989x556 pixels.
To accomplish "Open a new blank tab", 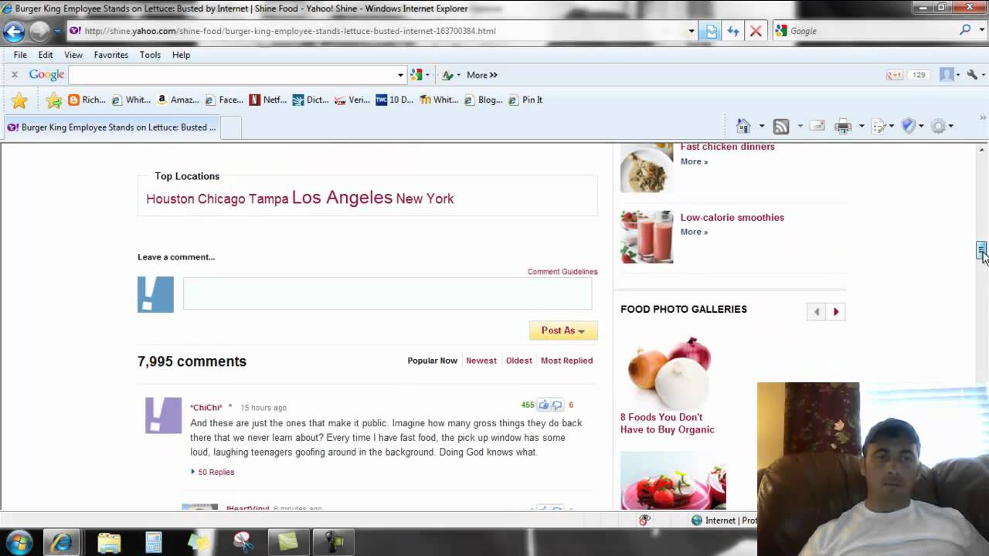I will coord(232,127).
